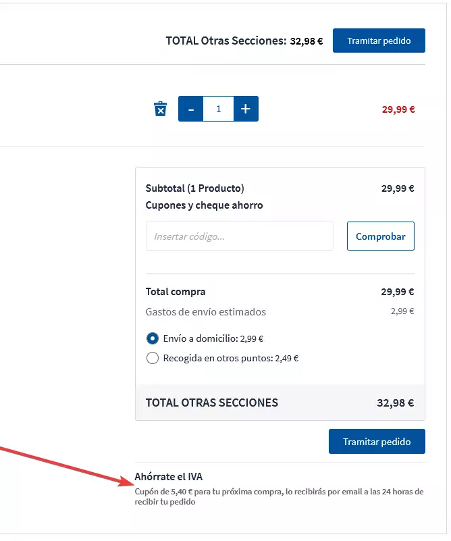
Task: Click the Ahórrate el IVA heading
Action: (169, 477)
